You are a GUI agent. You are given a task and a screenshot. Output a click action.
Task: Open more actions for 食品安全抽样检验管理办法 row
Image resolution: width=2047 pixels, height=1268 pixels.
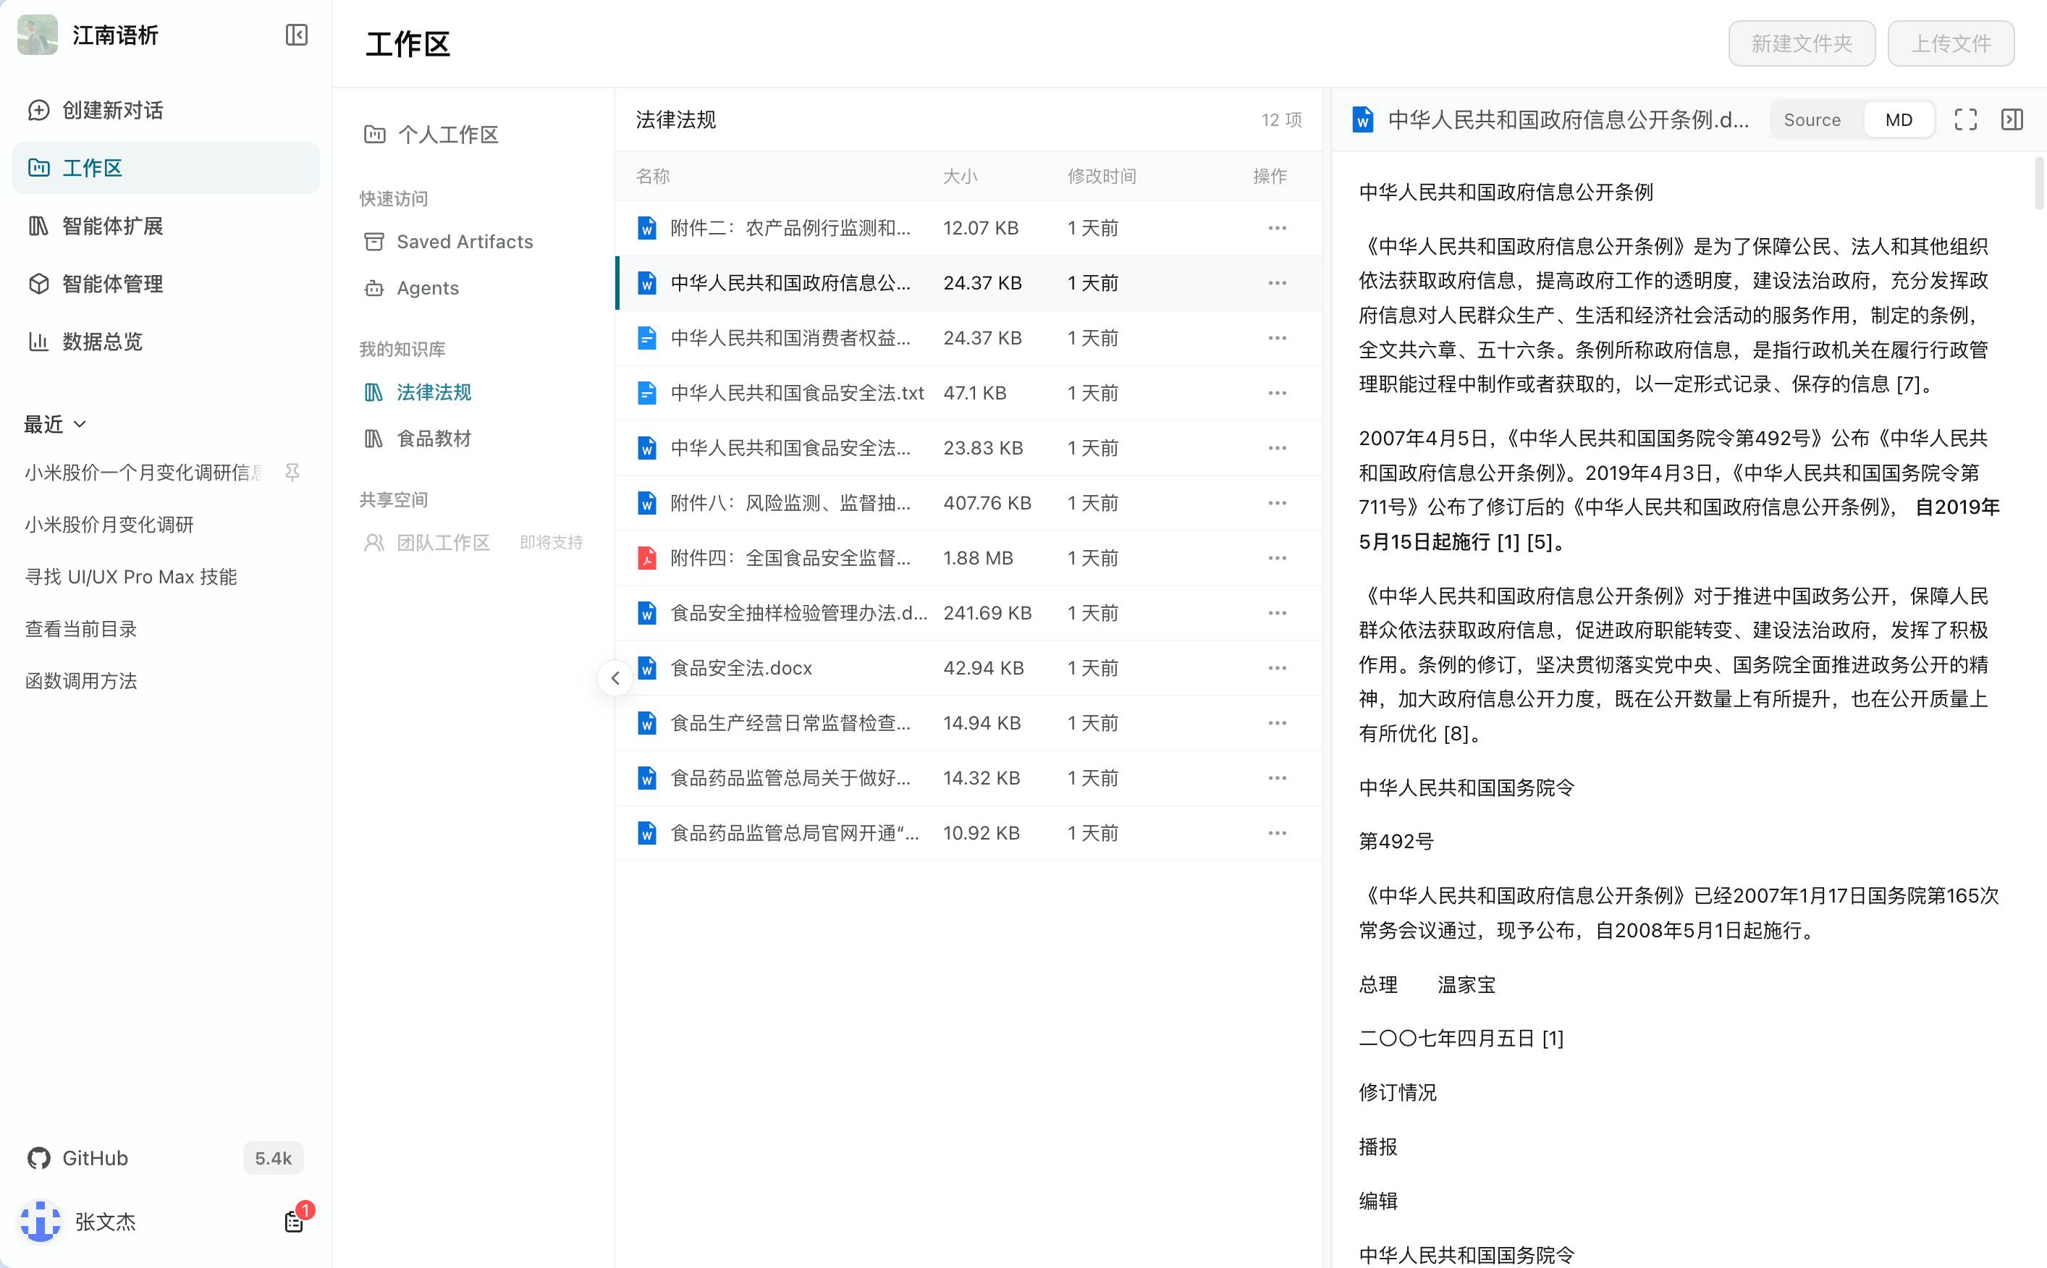(1276, 613)
